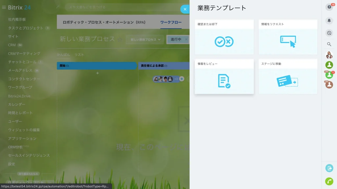Viewport: 337px width, 189px height.
Task: Open 社内掲示板 in the left menu
Action: tap(17, 19)
